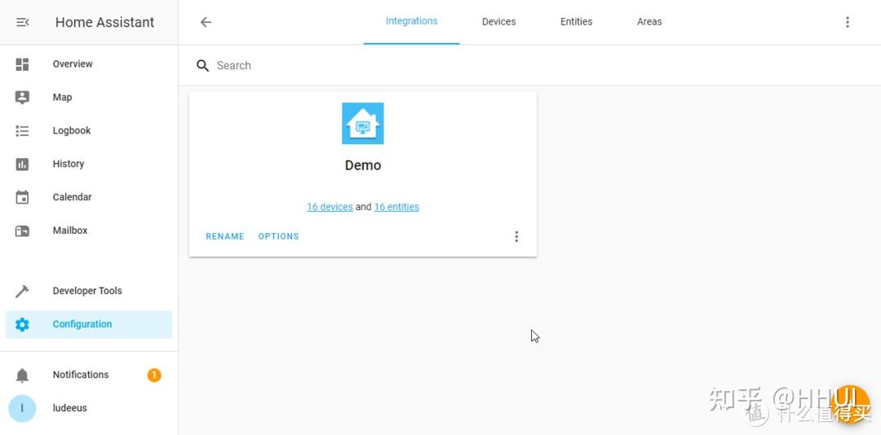The image size is (881, 435).
Task: Open Developer Tools menu item
Action: (x=89, y=291)
